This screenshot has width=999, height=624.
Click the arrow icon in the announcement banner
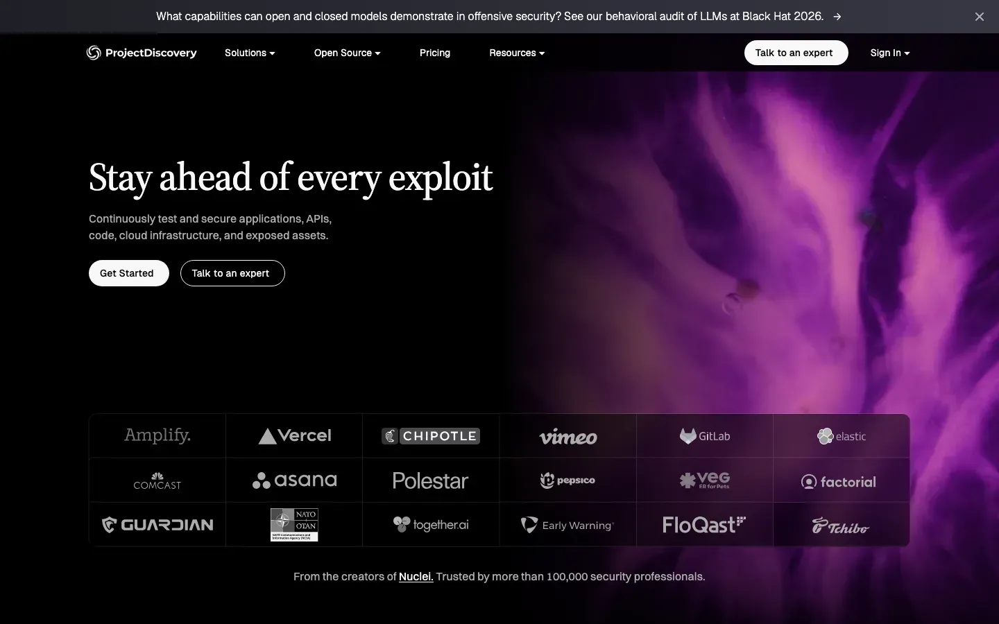pyautogui.click(x=837, y=17)
